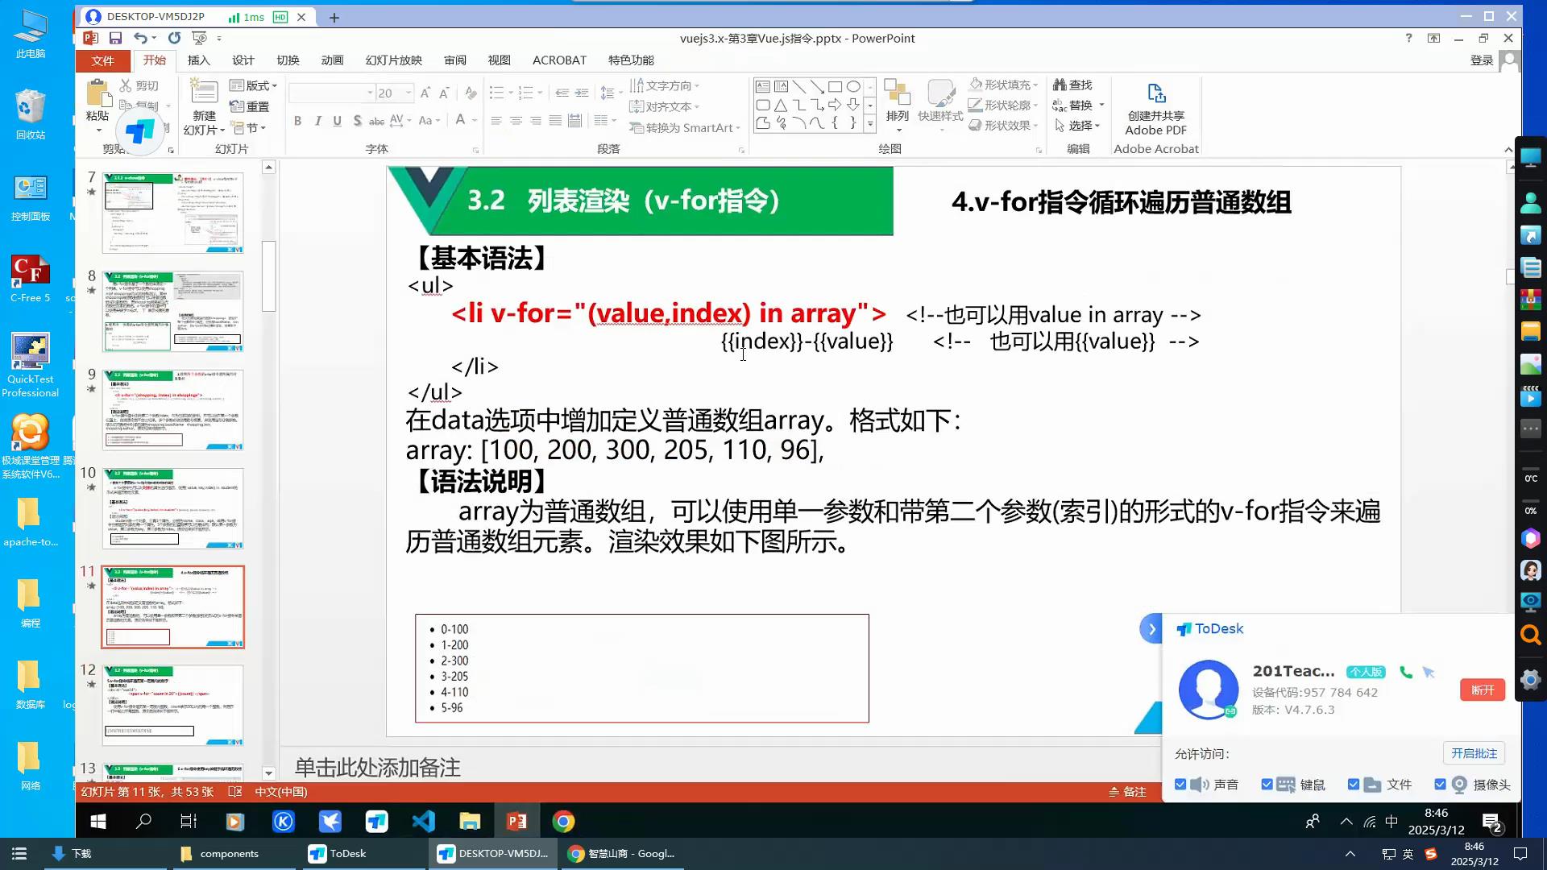The width and height of the screenshot is (1547, 870).
Task: Click the red 断开 disconnect button
Action: click(x=1482, y=690)
